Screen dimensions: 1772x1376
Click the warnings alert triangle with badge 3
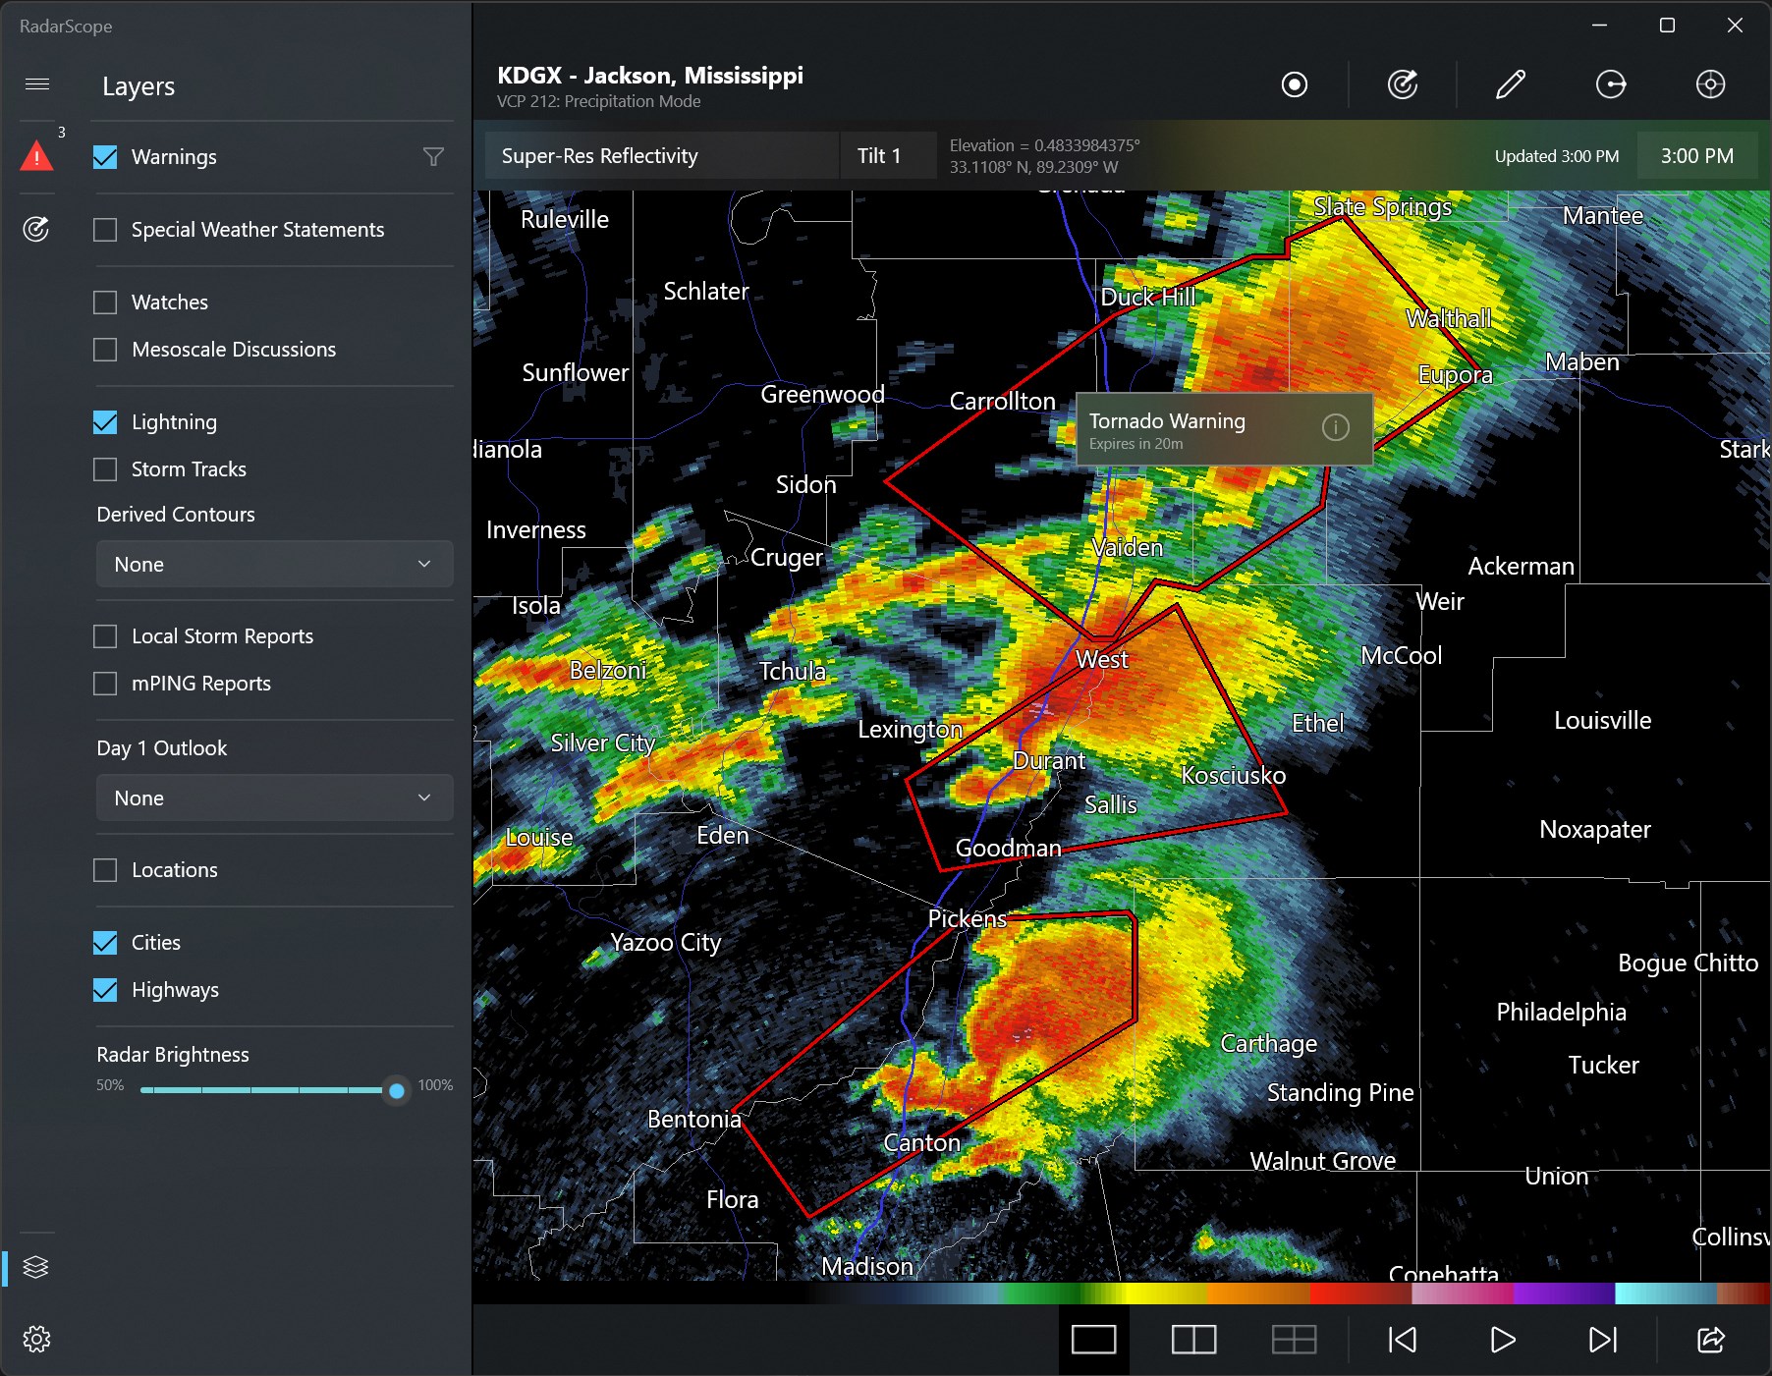pos(37,155)
